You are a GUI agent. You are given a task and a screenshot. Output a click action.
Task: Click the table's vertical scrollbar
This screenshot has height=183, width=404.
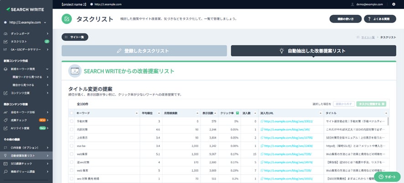coord(388,122)
